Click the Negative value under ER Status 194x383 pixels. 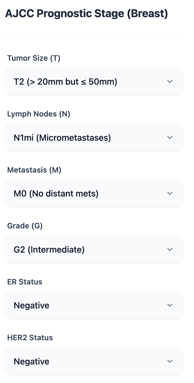point(31,305)
